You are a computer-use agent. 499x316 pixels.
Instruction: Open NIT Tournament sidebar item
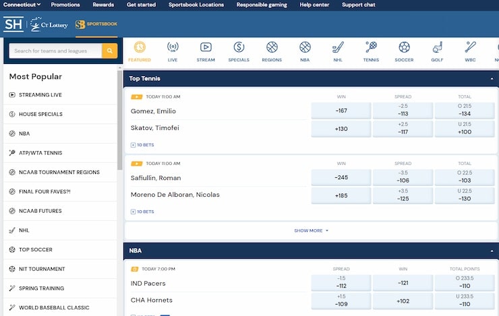(x=60, y=269)
